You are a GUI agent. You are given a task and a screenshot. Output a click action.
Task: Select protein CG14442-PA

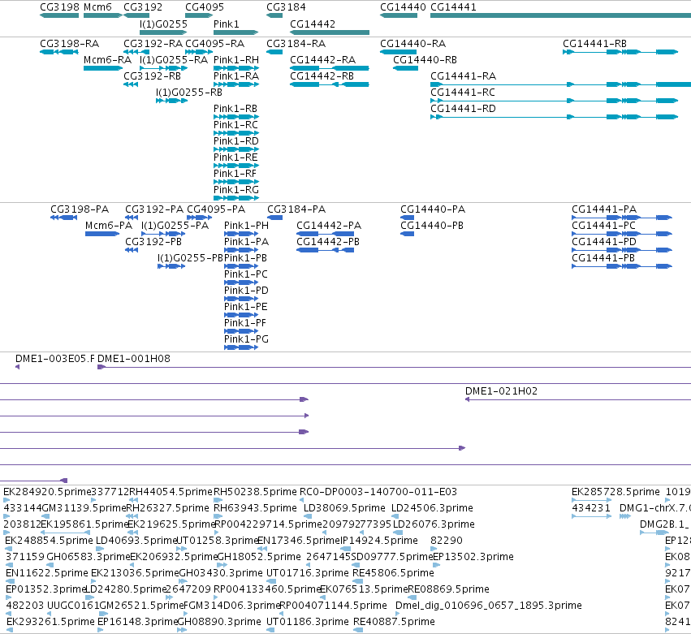coord(329,225)
